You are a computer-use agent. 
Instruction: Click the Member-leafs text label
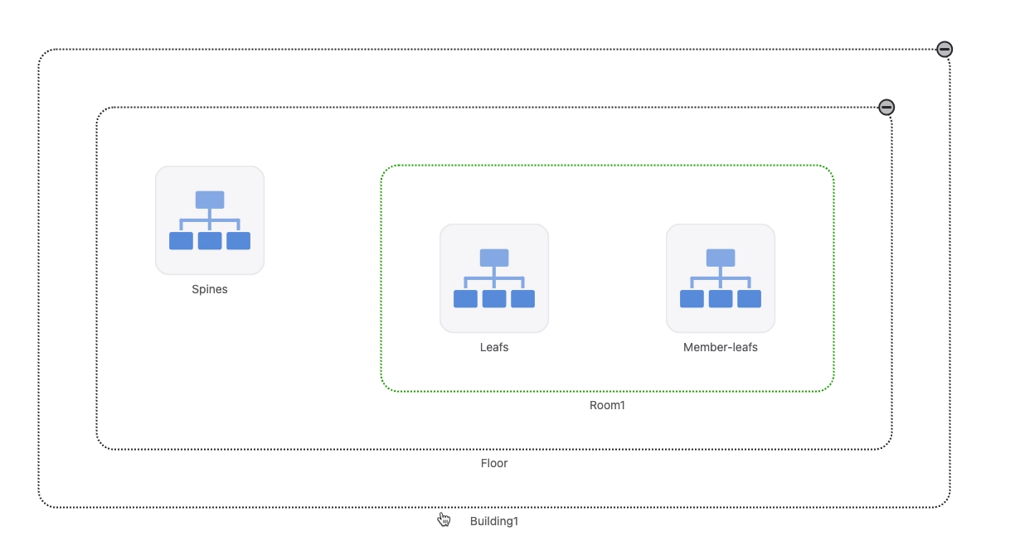(x=721, y=348)
